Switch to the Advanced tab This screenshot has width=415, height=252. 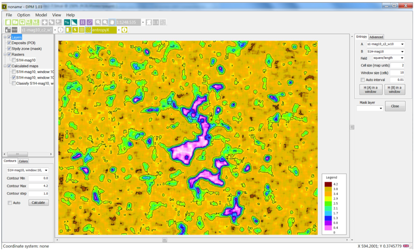376,37
